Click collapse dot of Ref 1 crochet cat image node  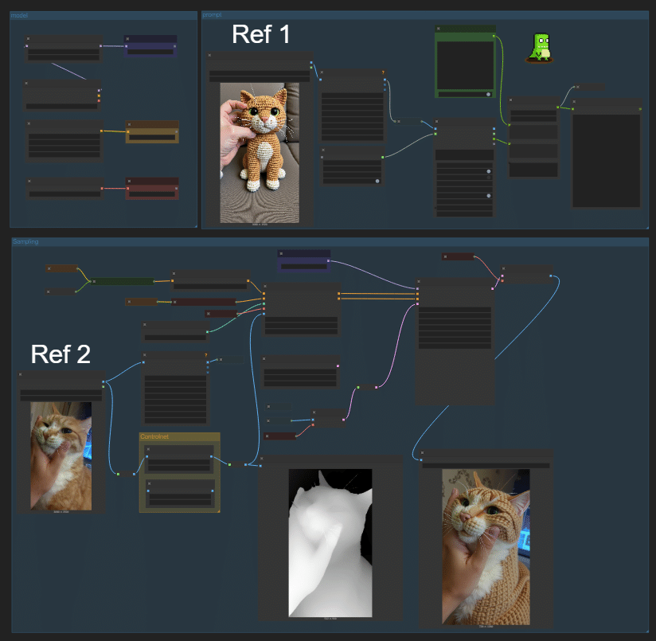coord(209,55)
